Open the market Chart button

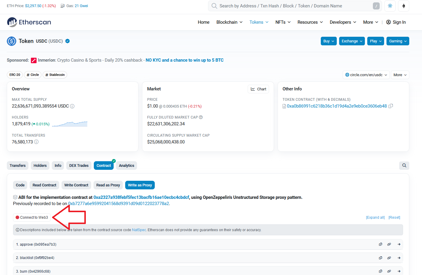coord(258,89)
